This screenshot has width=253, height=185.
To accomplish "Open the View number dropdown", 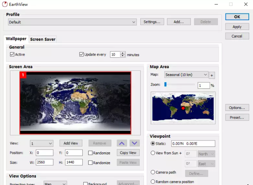I will point(41,143).
